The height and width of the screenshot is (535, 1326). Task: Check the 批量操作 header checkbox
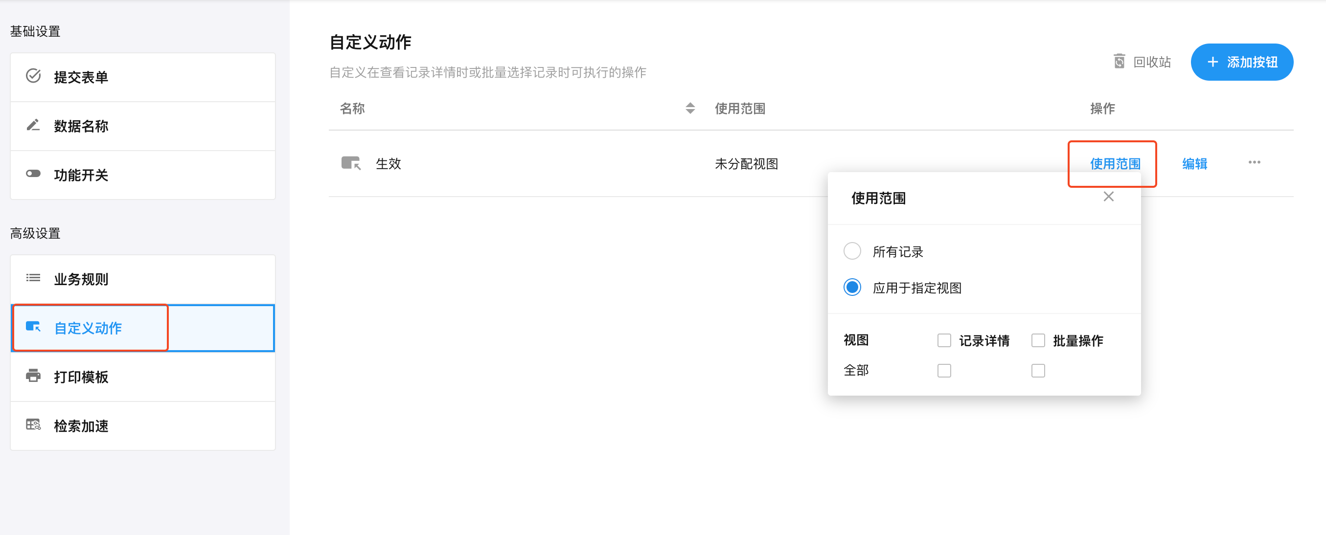[1038, 340]
